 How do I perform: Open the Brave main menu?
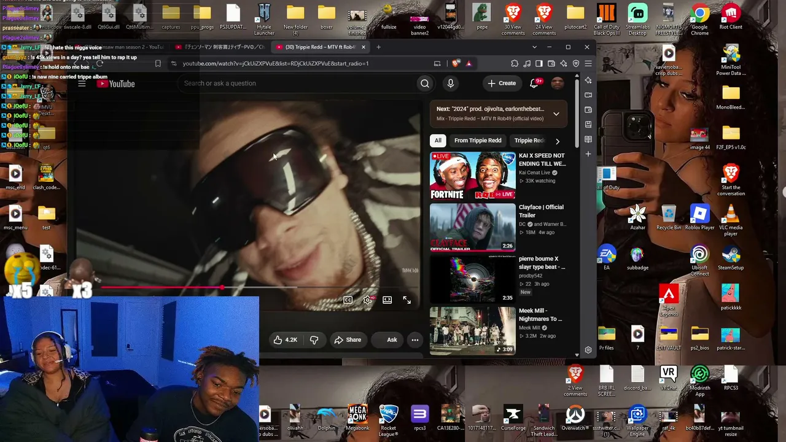(588, 63)
